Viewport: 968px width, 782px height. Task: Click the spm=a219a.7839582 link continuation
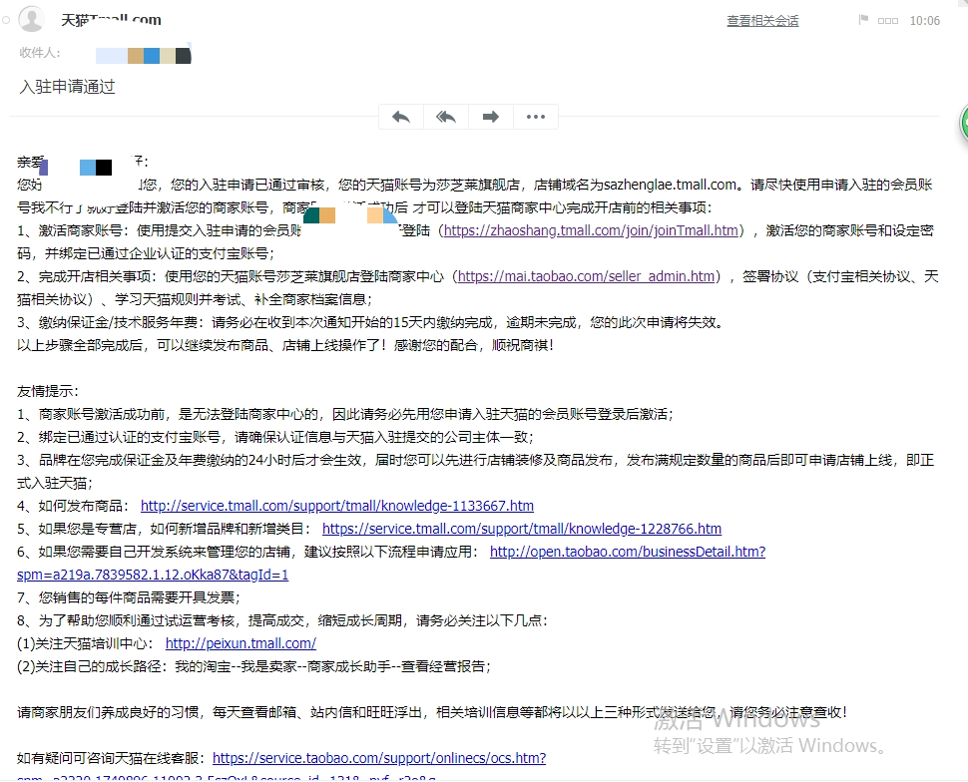153,575
